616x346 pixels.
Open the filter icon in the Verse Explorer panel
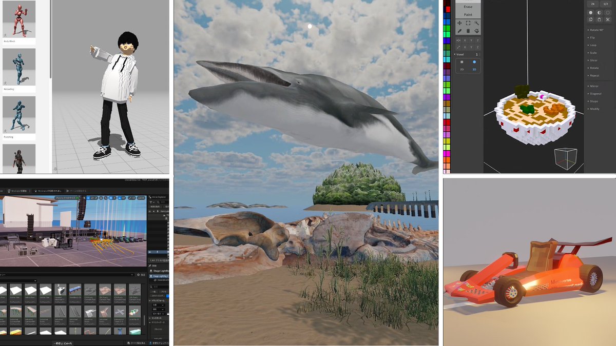click(151, 202)
